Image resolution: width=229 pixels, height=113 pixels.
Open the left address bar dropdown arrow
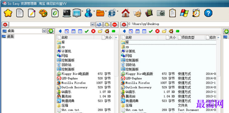[x=92, y=24]
